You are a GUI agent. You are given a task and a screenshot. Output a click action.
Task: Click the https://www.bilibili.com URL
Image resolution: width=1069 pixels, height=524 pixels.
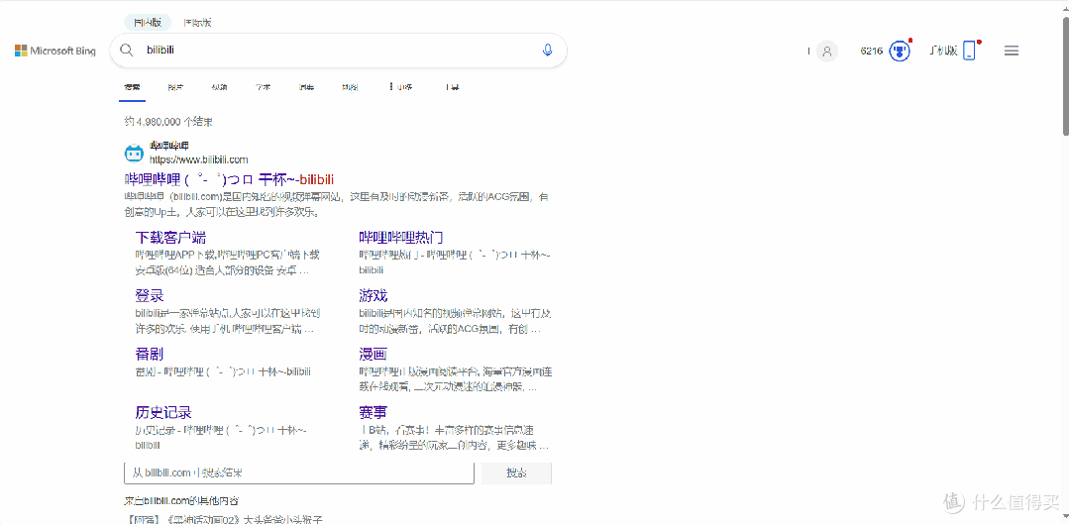(x=198, y=159)
